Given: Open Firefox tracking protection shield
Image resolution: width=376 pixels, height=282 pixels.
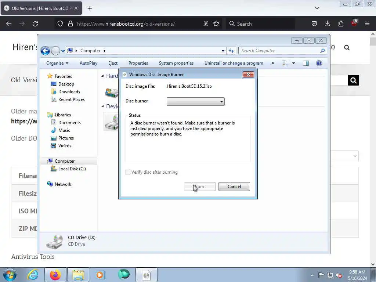Looking at the screenshot, I should pyautogui.click(x=60, y=24).
